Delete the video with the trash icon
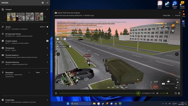 coord(179,93)
